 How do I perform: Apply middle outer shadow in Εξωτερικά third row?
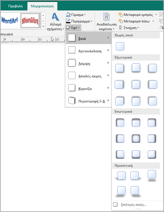(x=136, y=101)
